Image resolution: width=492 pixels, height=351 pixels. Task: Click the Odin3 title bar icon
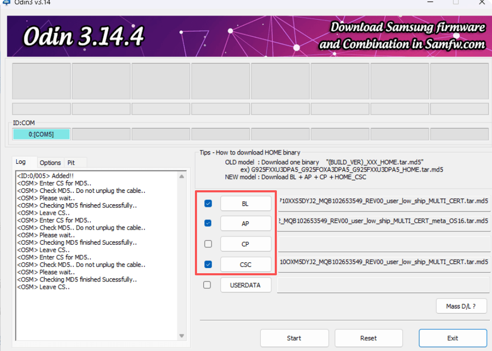(6, 2)
